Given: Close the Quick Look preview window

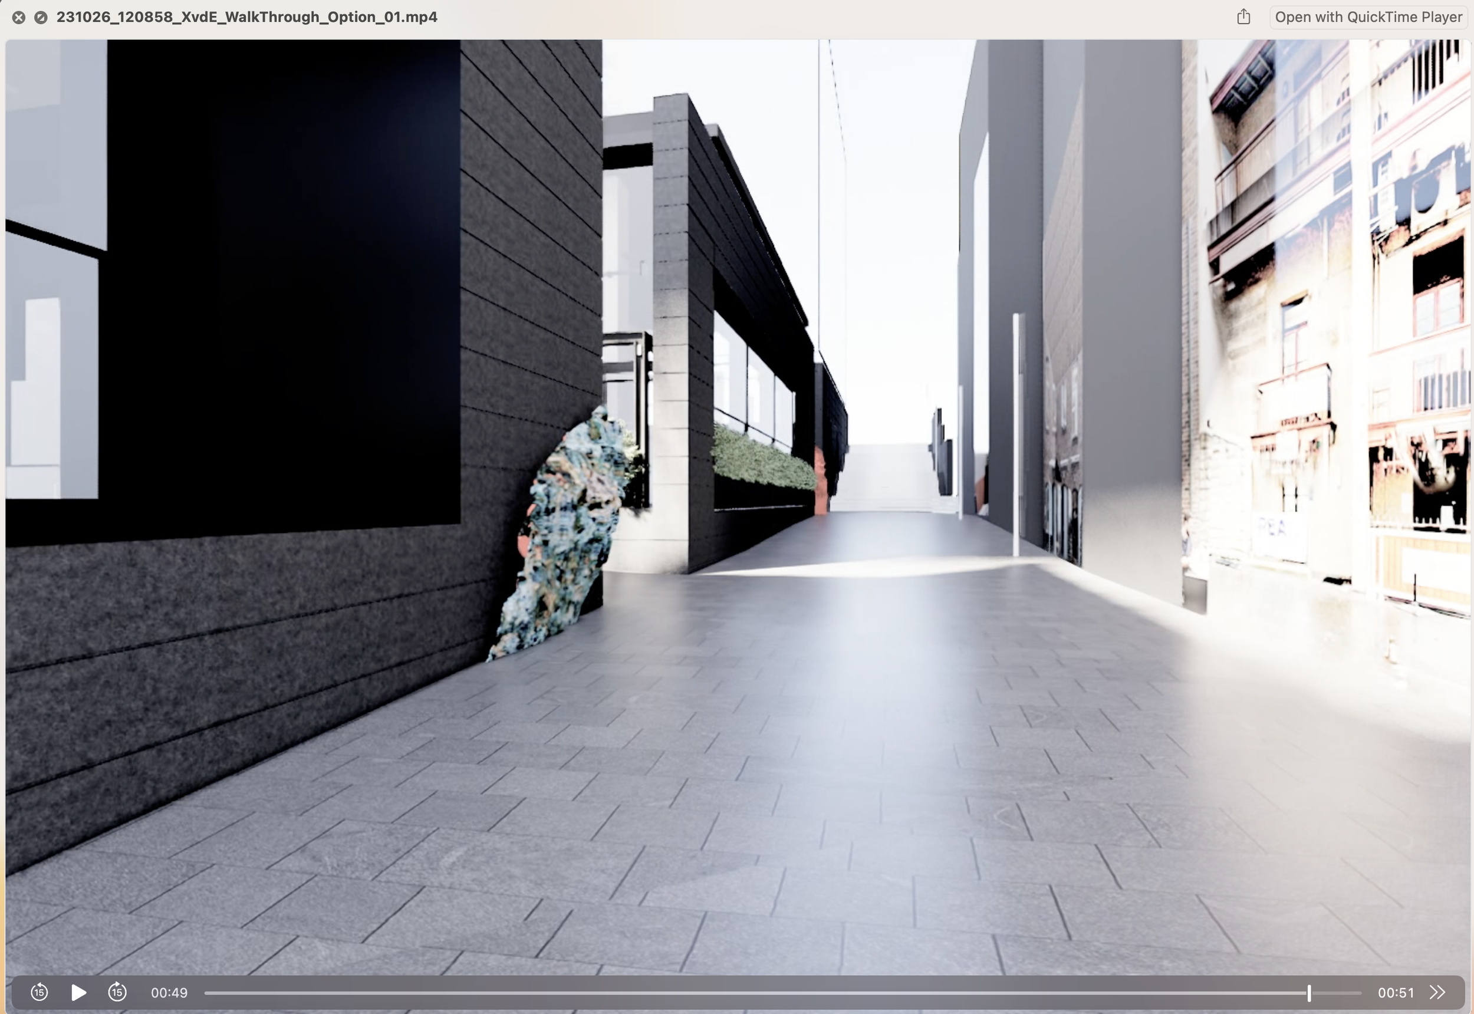Looking at the screenshot, I should click(x=19, y=18).
